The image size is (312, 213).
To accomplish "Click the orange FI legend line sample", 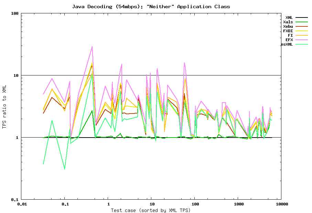I will pos(301,35).
